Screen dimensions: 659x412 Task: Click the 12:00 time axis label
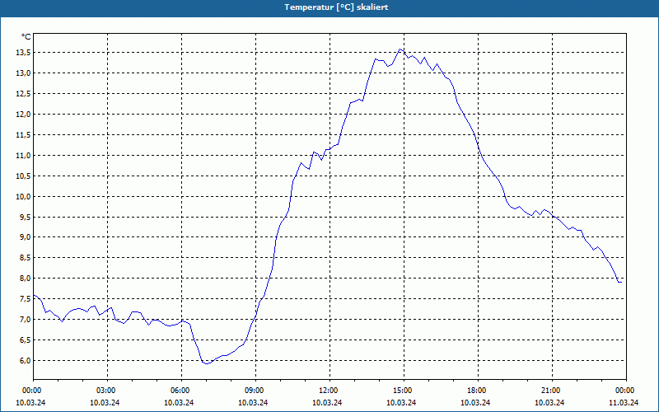pos(330,390)
